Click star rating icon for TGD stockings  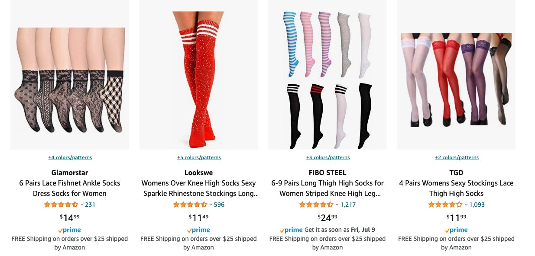point(445,205)
